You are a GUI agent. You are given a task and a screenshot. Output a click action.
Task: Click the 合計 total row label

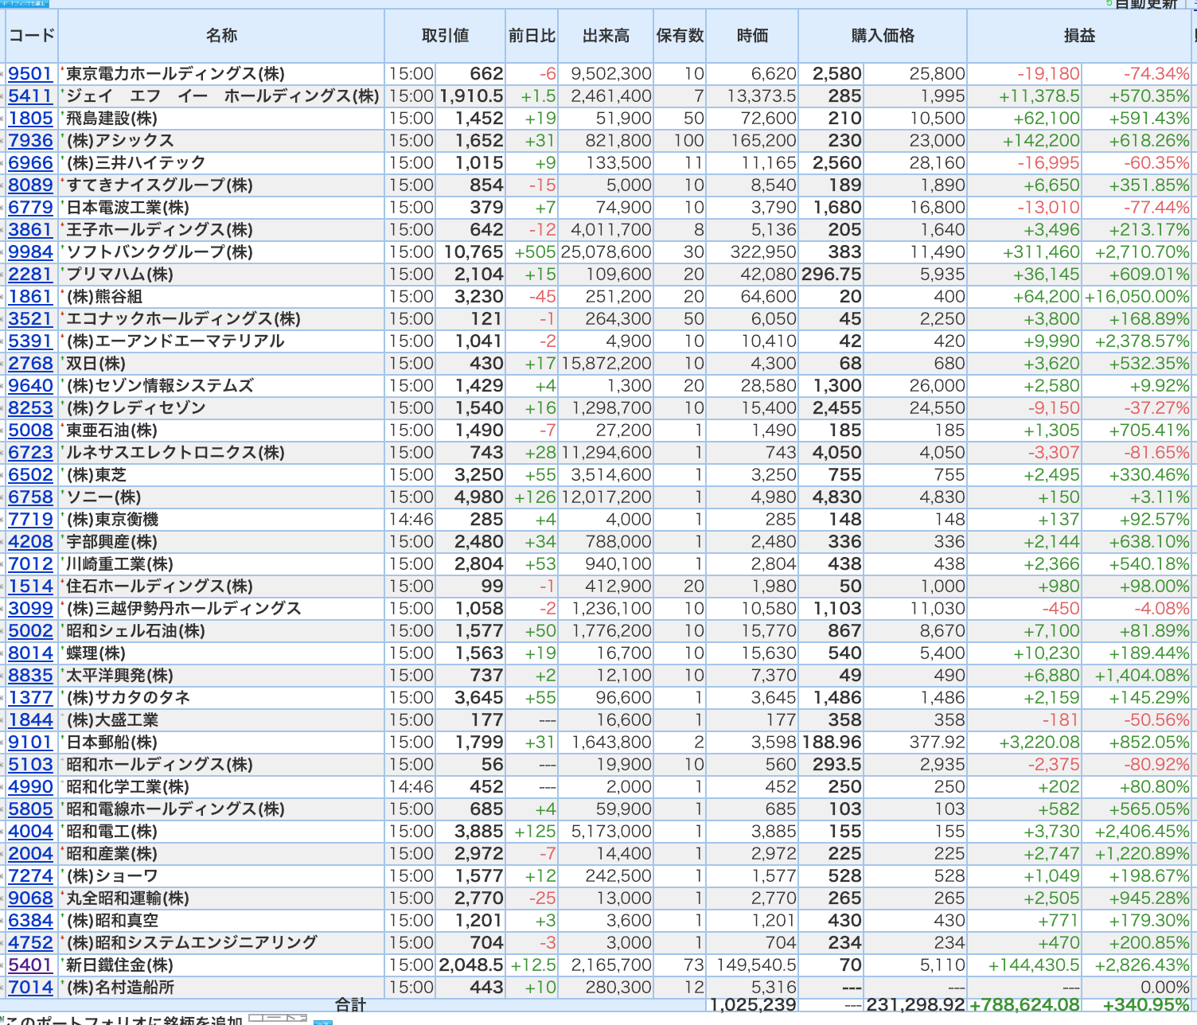coord(350,1005)
